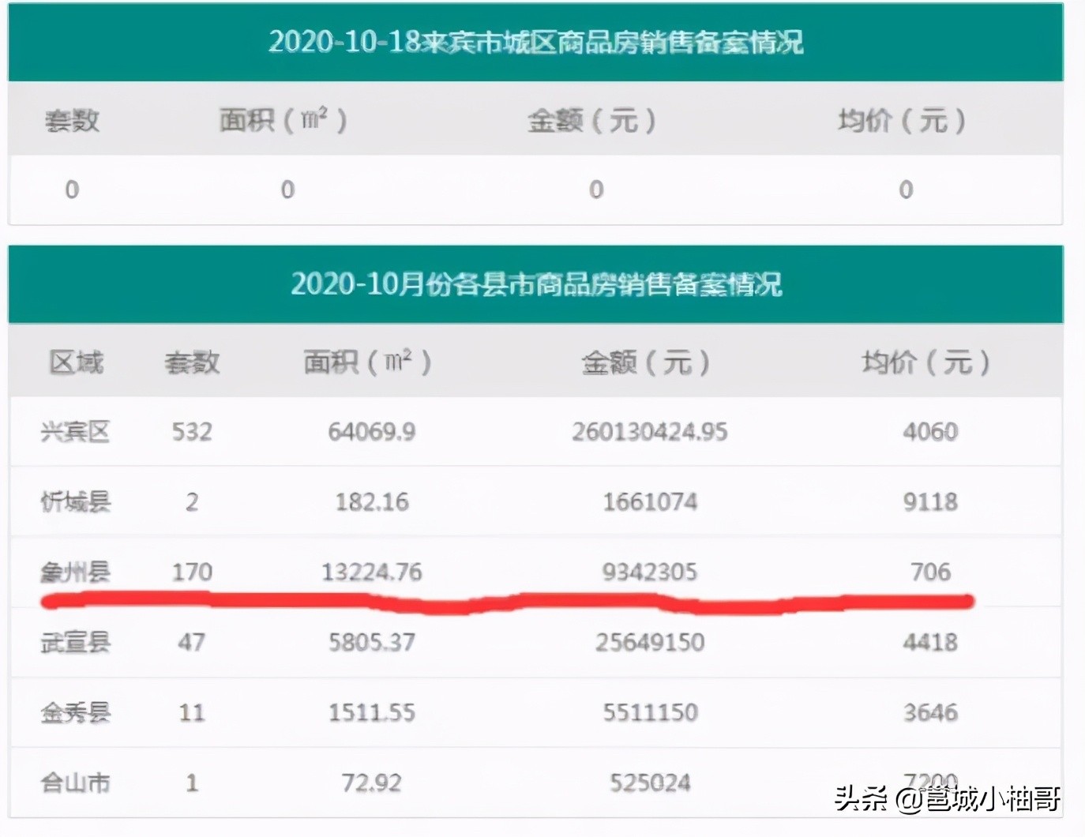Select the 区域 column header
The width and height of the screenshot is (1085, 837).
coord(76,362)
